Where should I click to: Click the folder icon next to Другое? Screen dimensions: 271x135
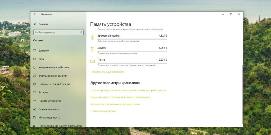coord(92,49)
